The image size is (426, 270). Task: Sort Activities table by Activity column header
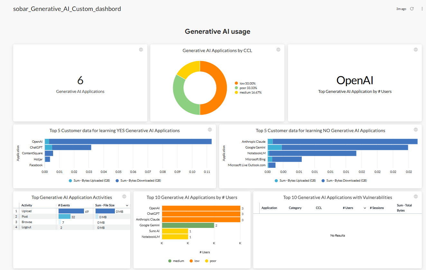pos(27,205)
